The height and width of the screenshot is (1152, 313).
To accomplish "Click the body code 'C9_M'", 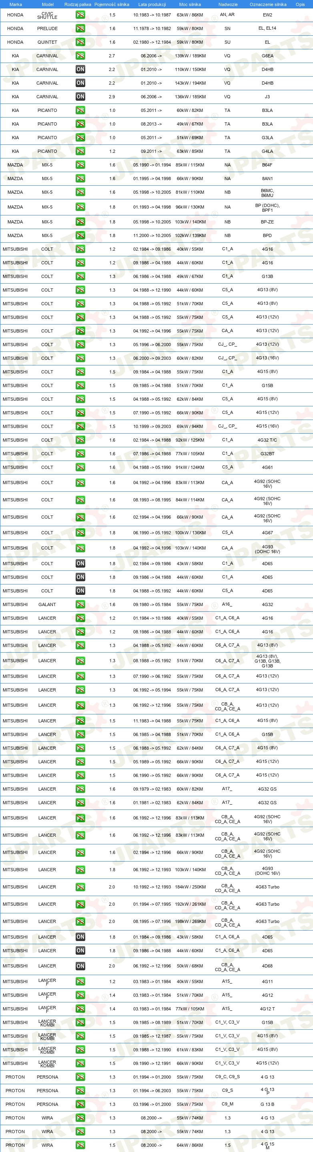I will pos(227,1104).
